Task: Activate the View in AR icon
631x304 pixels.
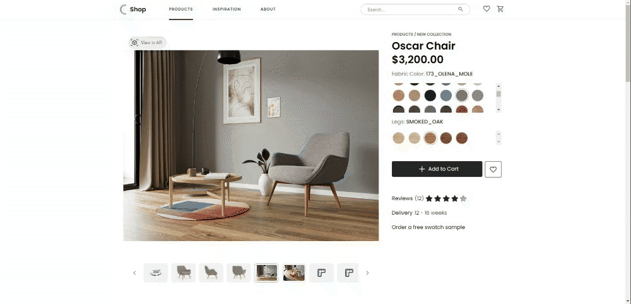Action: (135, 42)
